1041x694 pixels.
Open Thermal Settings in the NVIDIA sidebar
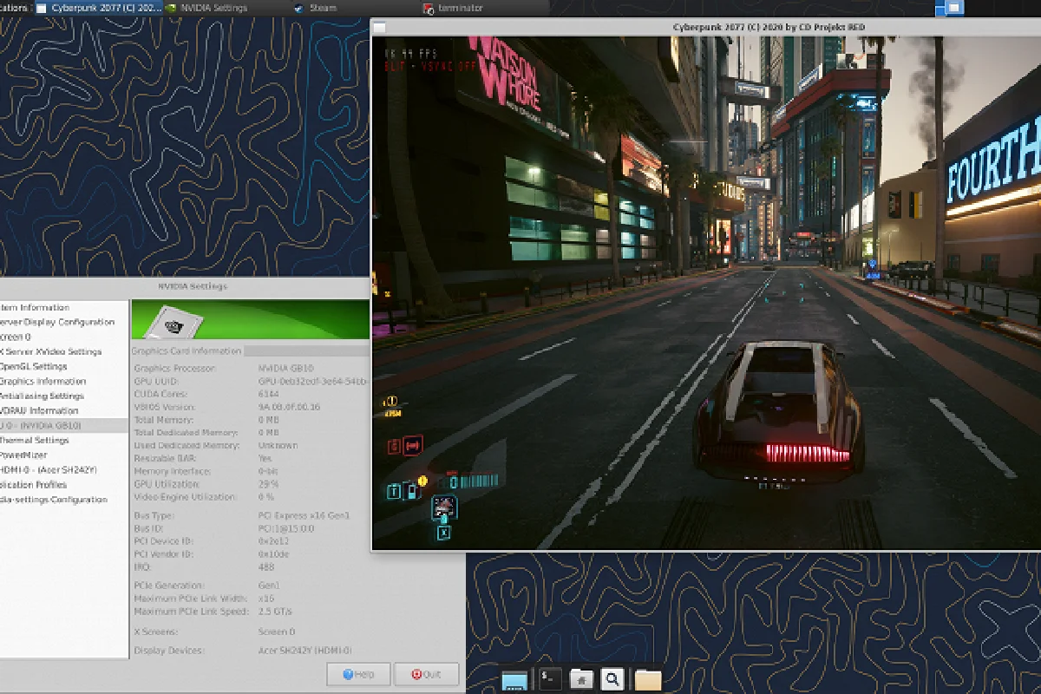click(x=35, y=440)
